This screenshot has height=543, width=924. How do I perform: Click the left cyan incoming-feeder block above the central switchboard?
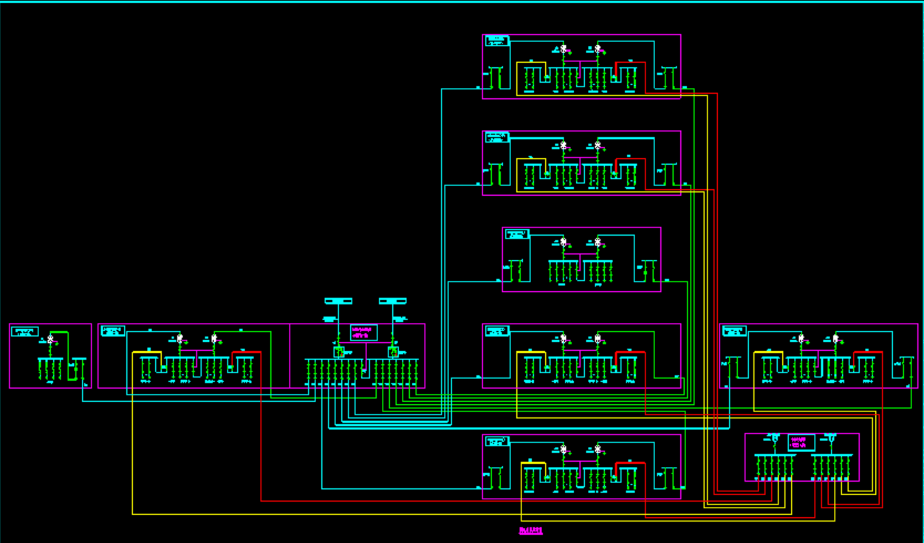338,301
